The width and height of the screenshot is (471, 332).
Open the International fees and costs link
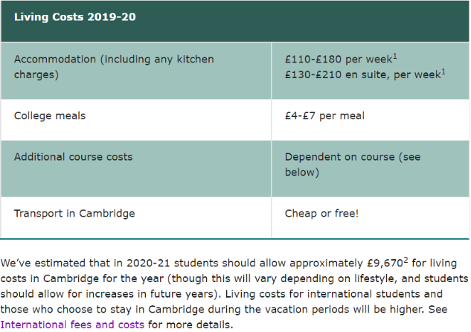pos(72,325)
